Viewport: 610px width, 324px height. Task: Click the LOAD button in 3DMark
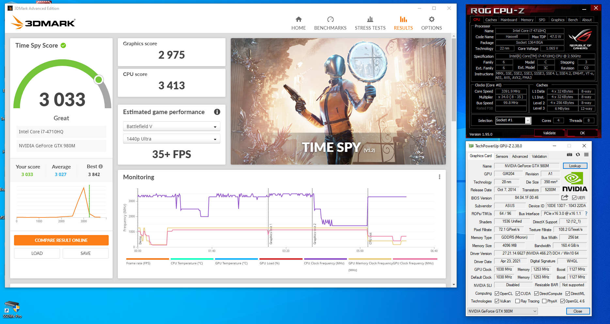click(37, 253)
